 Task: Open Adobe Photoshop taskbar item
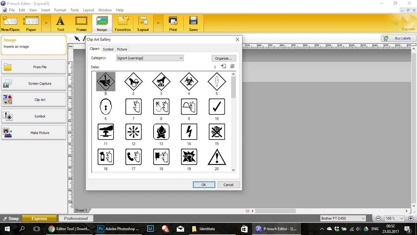tap(118, 229)
